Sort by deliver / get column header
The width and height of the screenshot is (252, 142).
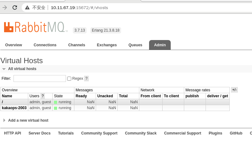point(217,96)
